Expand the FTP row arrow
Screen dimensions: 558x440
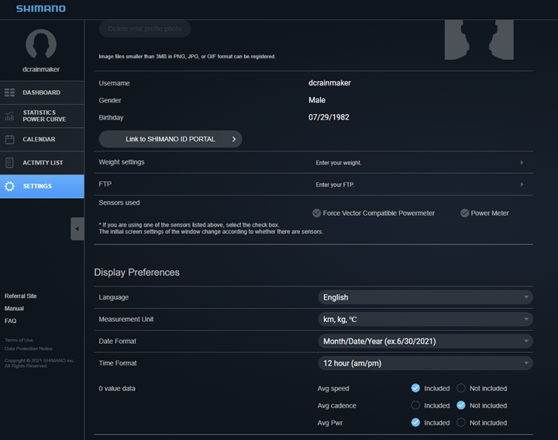pos(522,185)
